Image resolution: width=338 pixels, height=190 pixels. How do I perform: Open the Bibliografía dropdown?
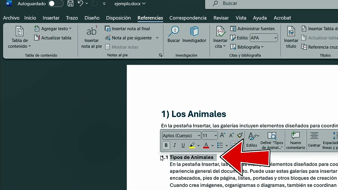click(x=247, y=47)
